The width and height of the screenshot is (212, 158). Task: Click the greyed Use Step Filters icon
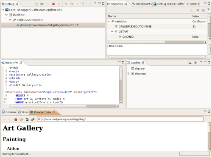[90, 4]
